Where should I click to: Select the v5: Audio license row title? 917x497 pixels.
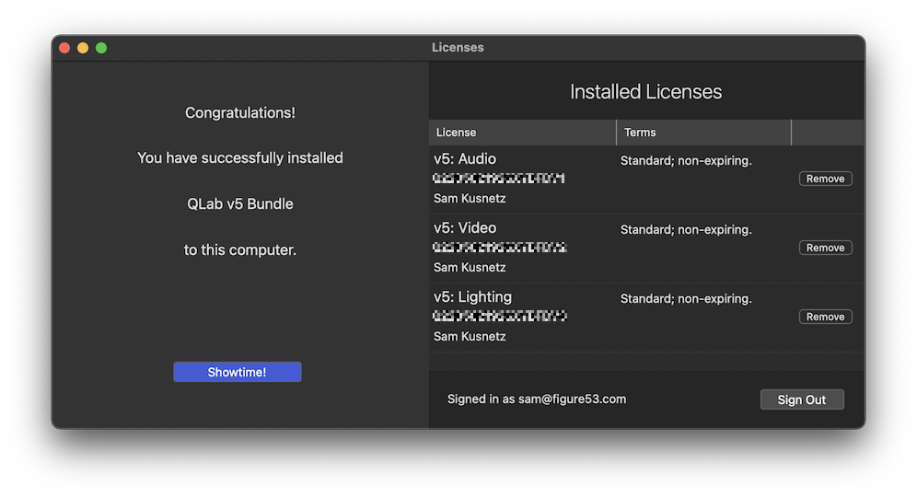tap(465, 159)
